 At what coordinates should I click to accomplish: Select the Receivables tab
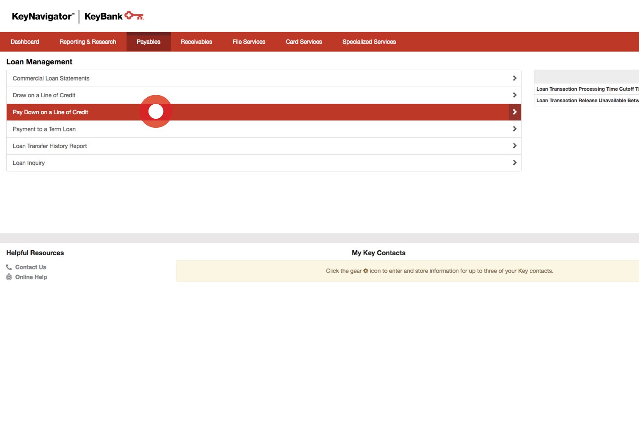(x=196, y=41)
